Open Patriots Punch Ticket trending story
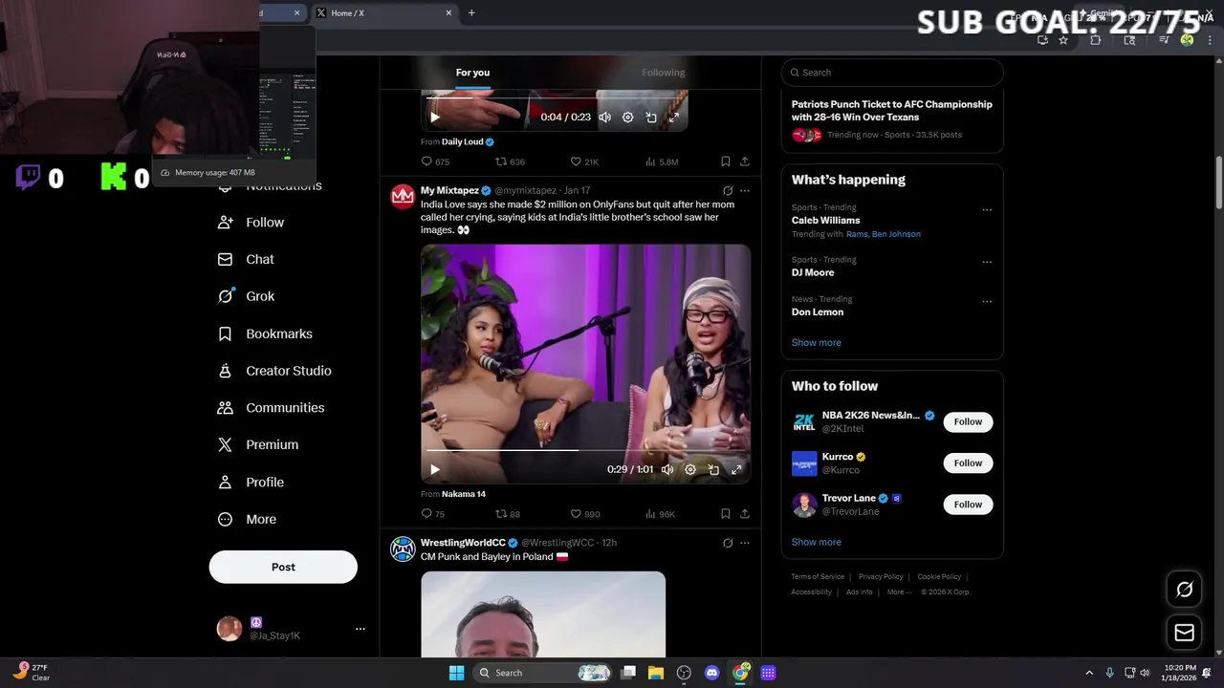Image resolution: width=1224 pixels, height=688 pixels. click(892, 111)
